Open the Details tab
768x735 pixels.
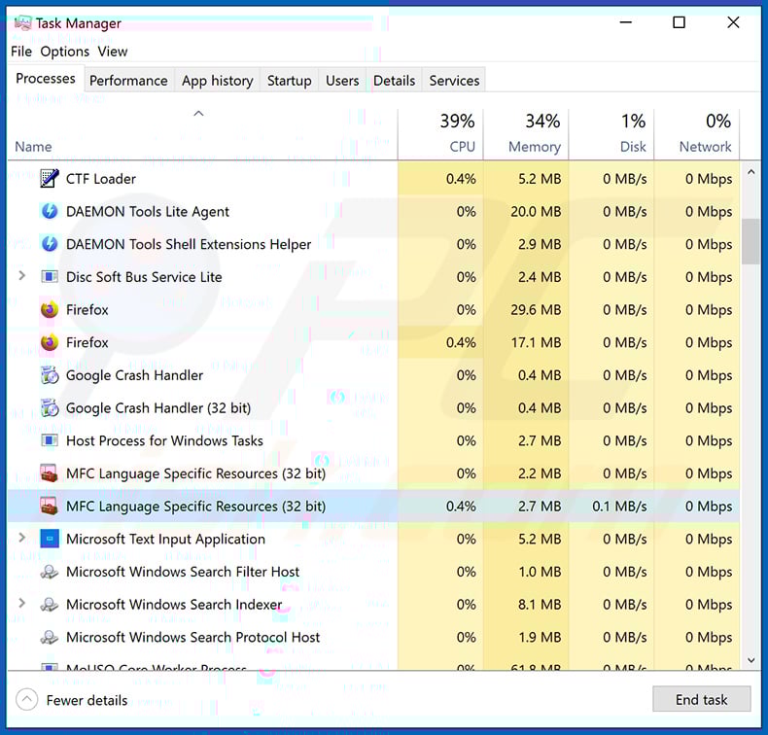tap(394, 81)
